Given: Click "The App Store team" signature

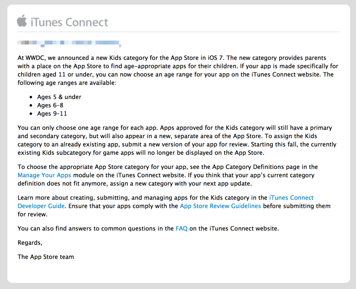Looking at the screenshot, I should [x=46, y=257].
